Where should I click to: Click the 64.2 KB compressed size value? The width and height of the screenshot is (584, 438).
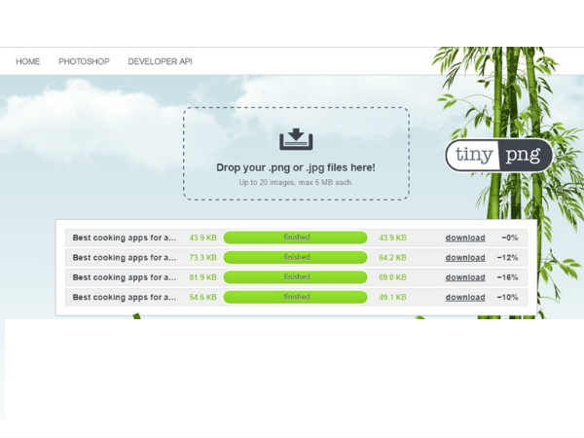pyautogui.click(x=392, y=257)
